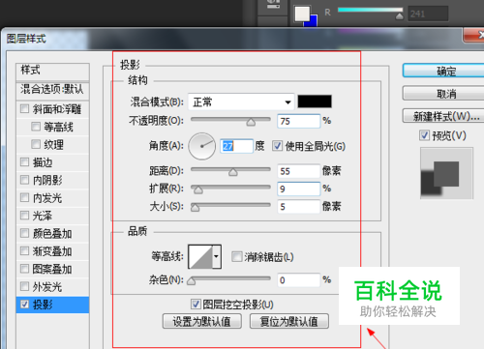This screenshot has height=349, width=484.
Task: Click the 扩展 slider handle
Action: pos(198,190)
